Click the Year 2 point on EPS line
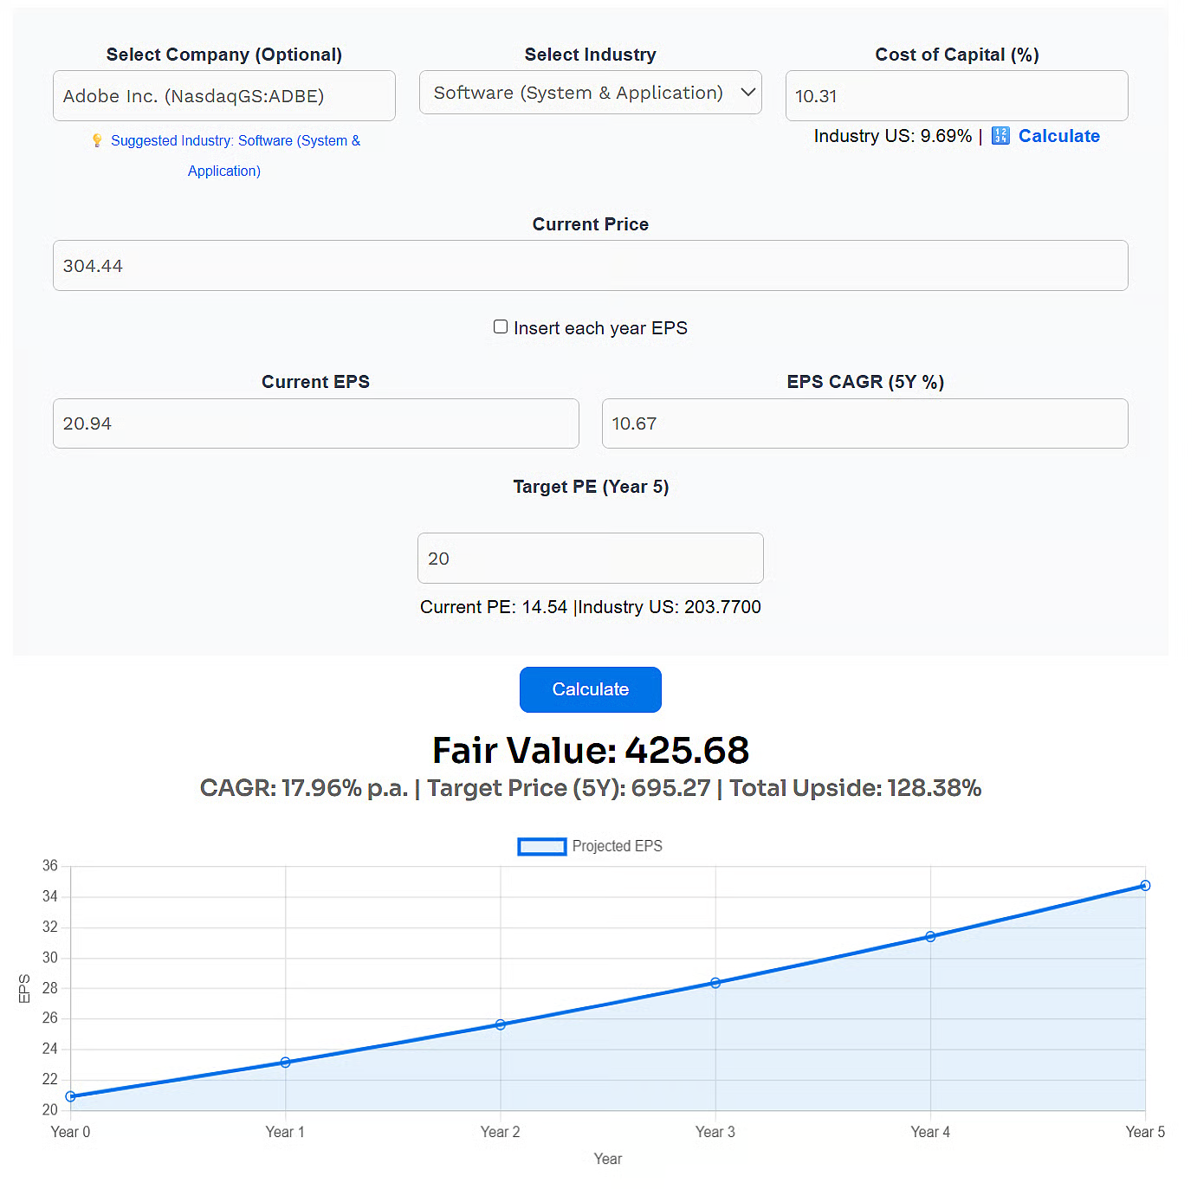1197x1189 pixels. click(x=501, y=1024)
